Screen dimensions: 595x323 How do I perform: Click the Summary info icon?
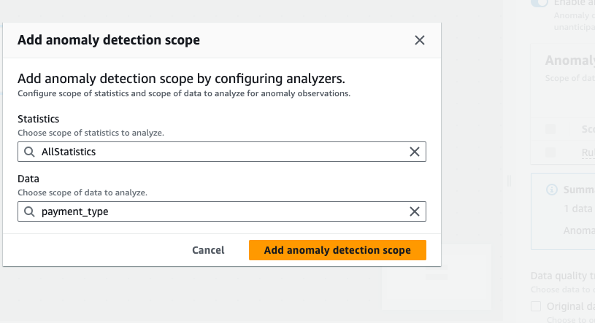pyautogui.click(x=552, y=190)
